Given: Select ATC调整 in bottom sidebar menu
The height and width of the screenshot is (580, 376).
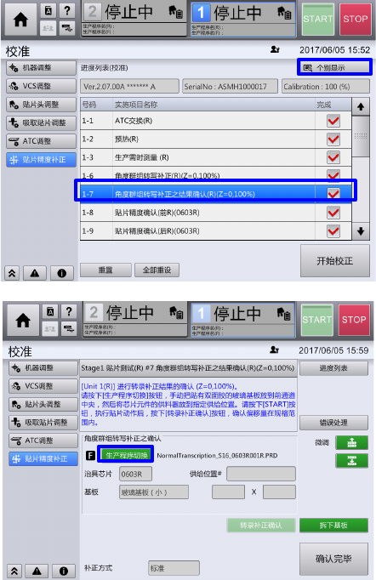Looking at the screenshot, I should pyautogui.click(x=43, y=441).
